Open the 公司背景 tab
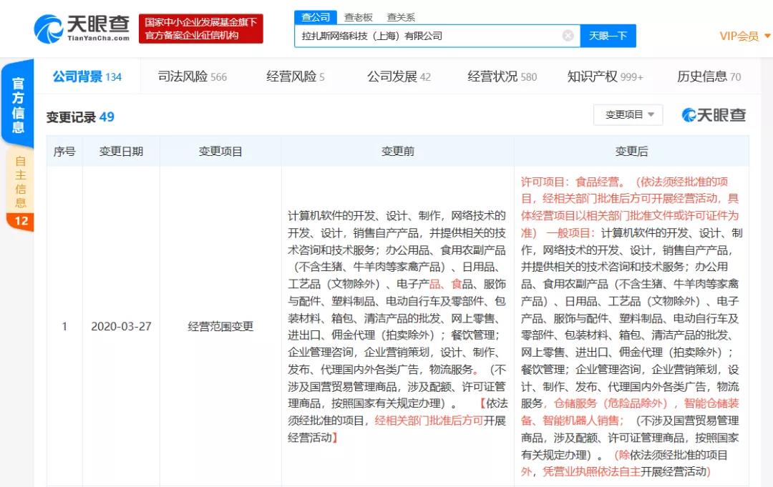773x487 pixels. point(87,77)
